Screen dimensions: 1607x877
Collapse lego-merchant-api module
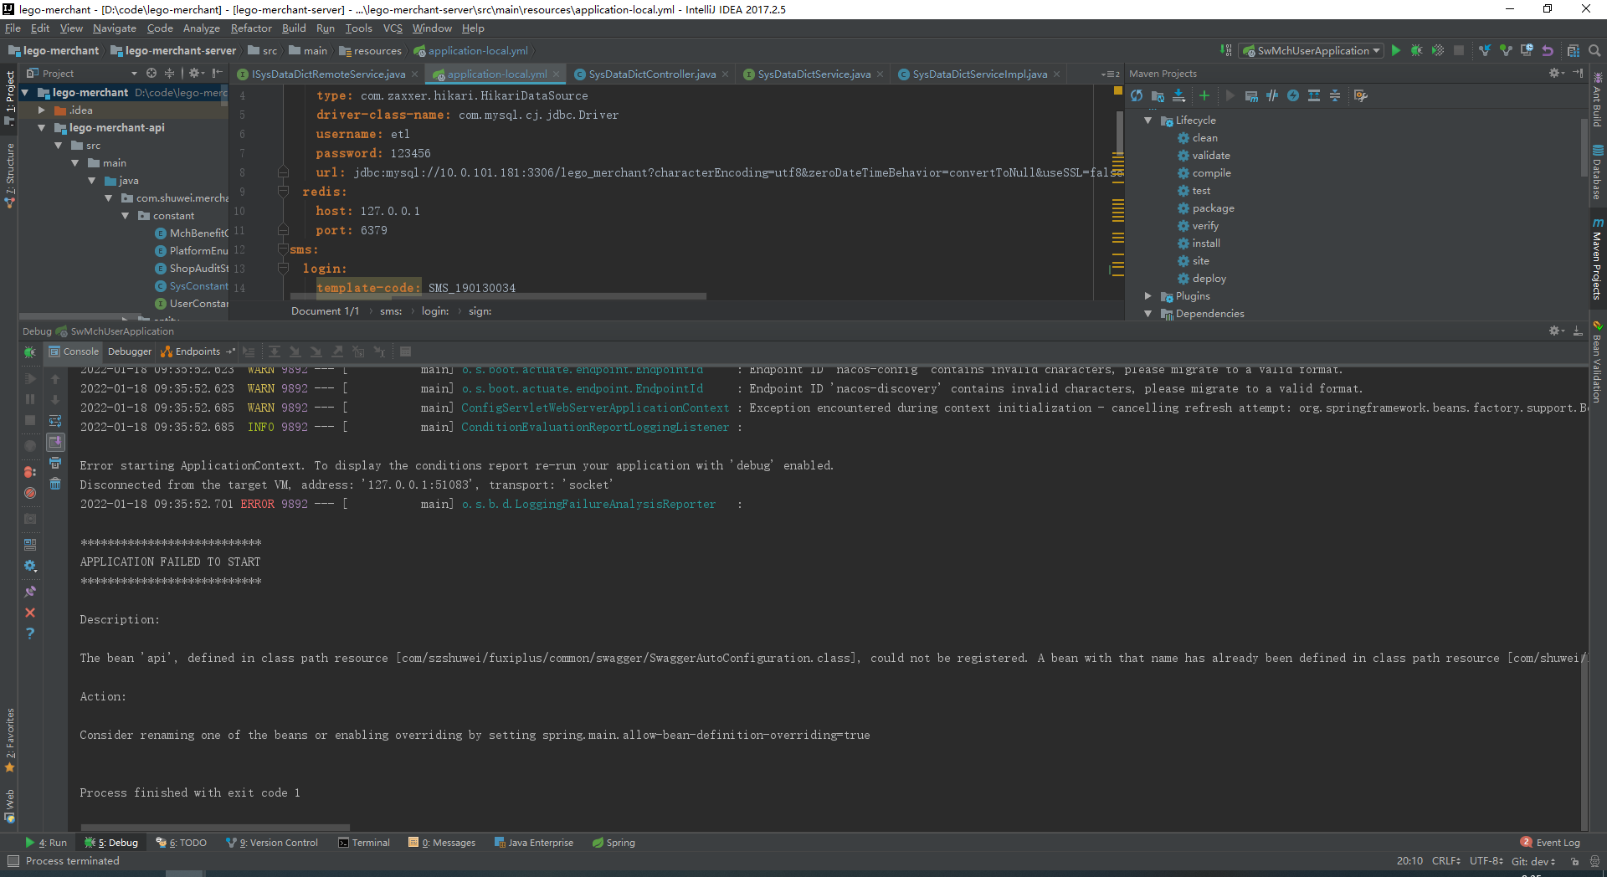pyautogui.click(x=41, y=128)
